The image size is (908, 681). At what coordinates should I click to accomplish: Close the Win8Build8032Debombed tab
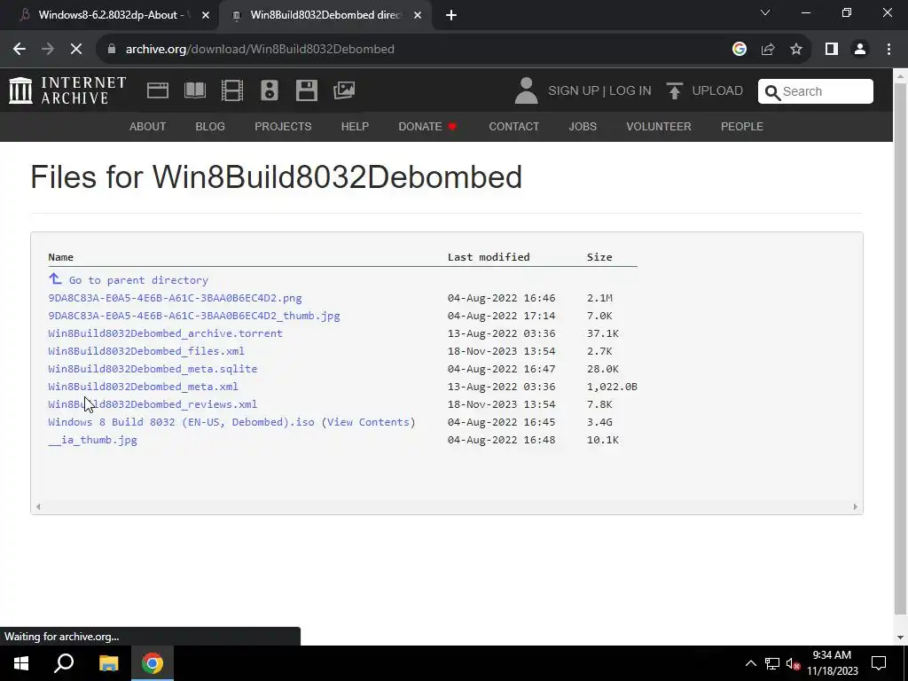click(x=418, y=16)
